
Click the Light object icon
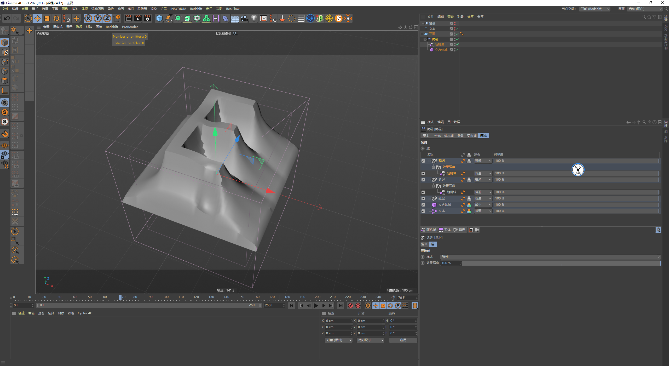tap(254, 18)
